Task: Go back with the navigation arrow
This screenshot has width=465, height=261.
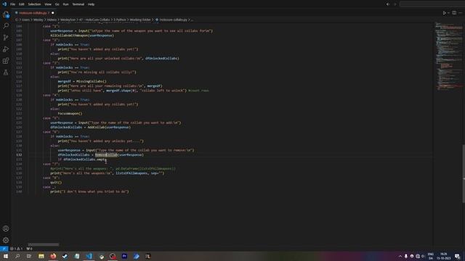Action: [x=387, y=4]
